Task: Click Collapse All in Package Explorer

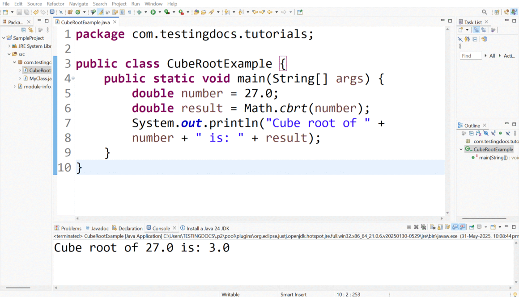Action: click(x=24, y=30)
